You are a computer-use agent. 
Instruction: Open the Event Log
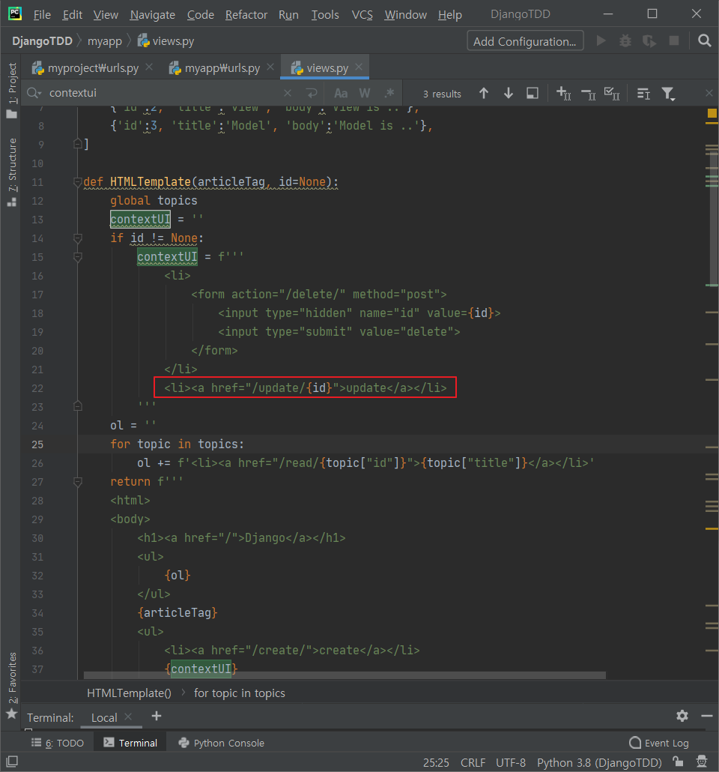(x=659, y=743)
